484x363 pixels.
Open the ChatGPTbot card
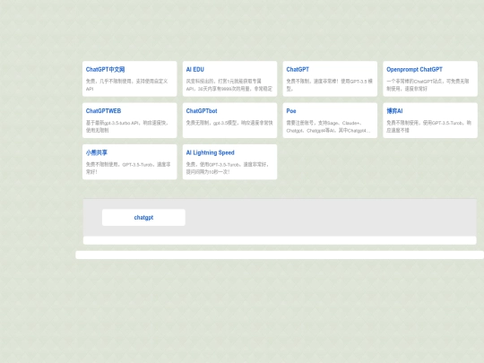[x=229, y=120]
